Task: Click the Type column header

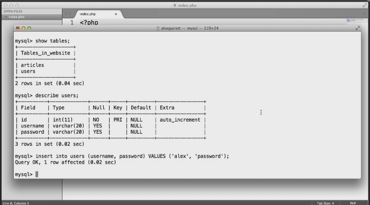Action: click(x=59, y=108)
